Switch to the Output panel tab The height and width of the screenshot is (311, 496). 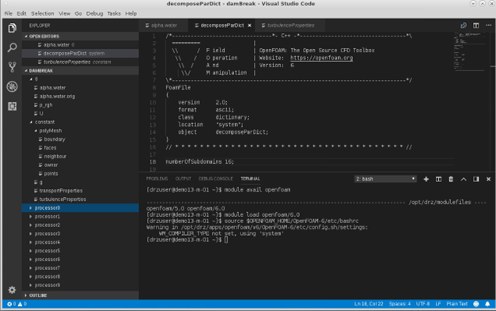[184, 179]
